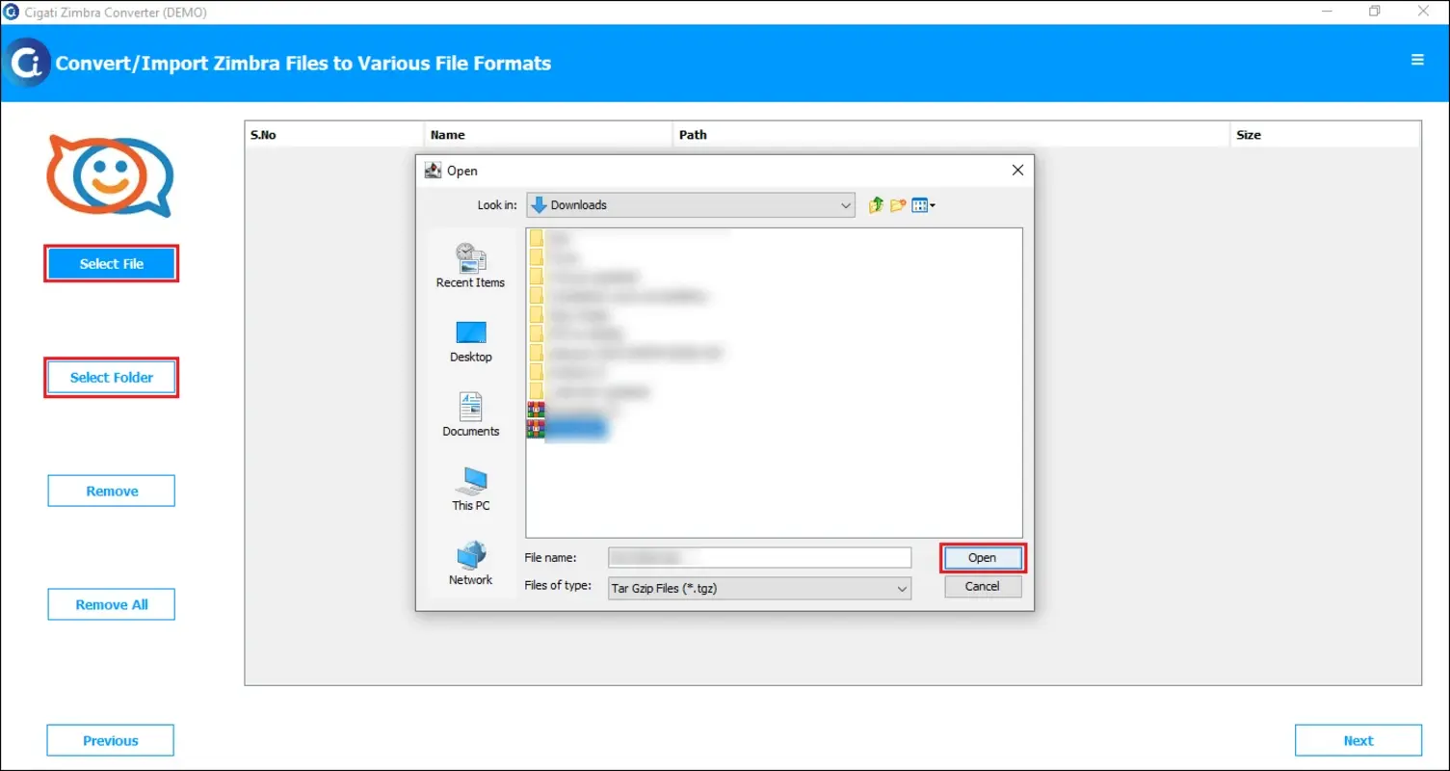Click the Create New Folder icon
Image resolution: width=1450 pixels, height=771 pixels.
[898, 204]
